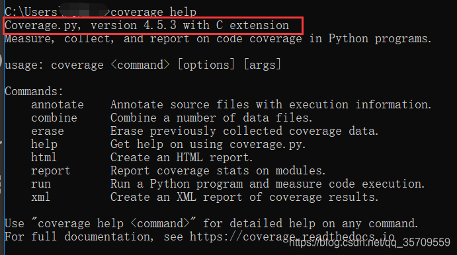Click 'Create an XML report of coverage results.'

tap(244, 197)
